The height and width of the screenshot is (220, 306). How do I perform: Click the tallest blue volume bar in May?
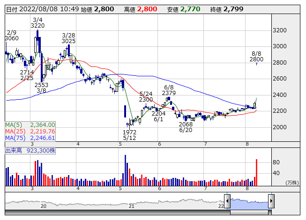[x=125, y=170]
